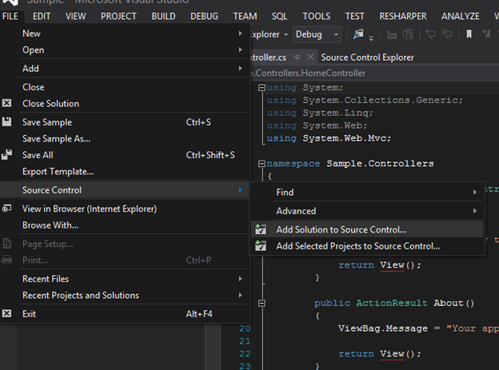This screenshot has width=499, height=370.
Task: Open the browser selector dropdown arrow left of Debug
Action: 285,34
